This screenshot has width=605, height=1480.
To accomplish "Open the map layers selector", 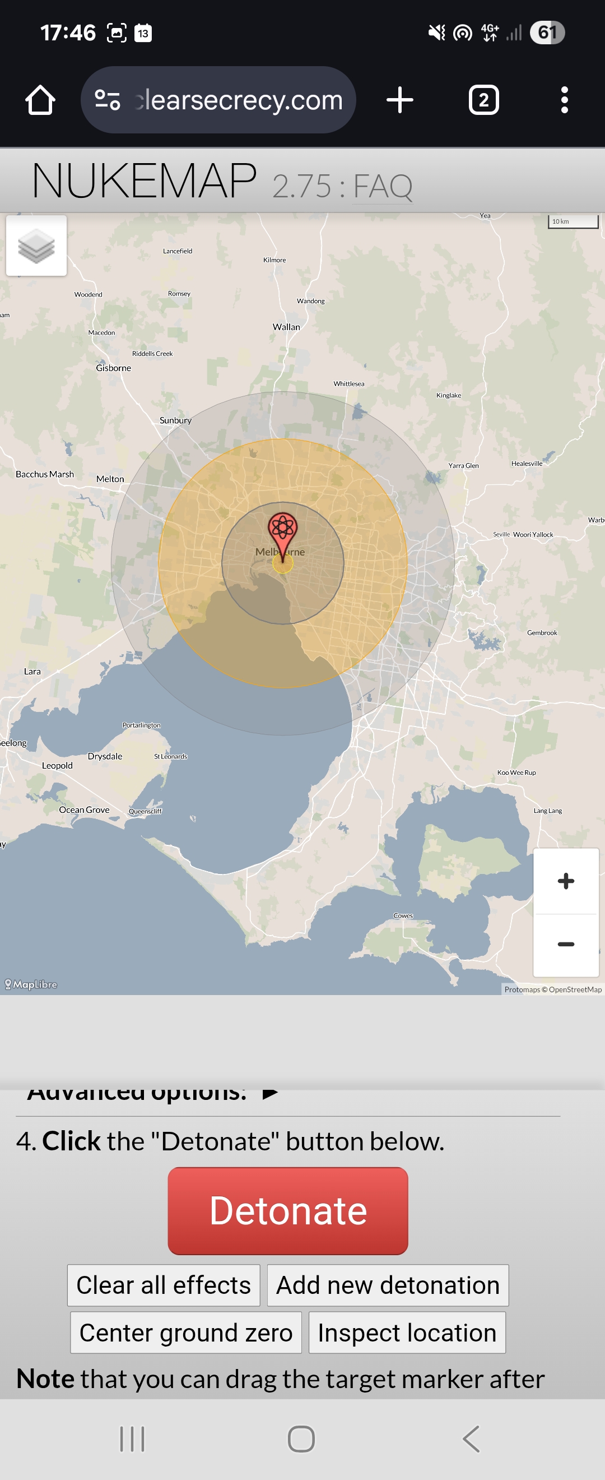I will click(36, 246).
